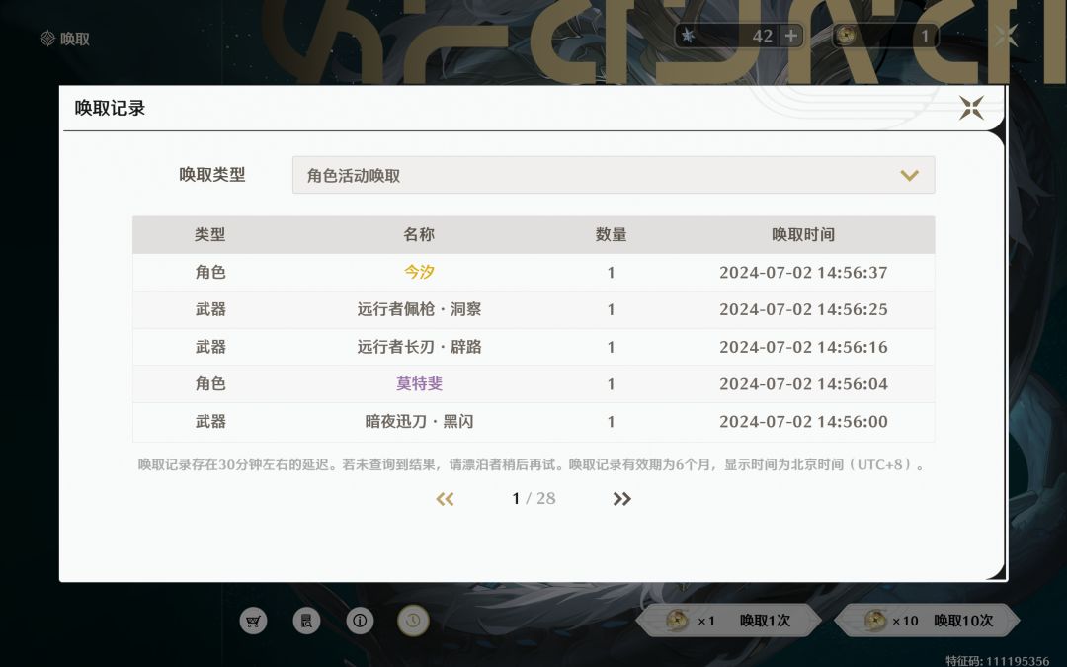Click timestamp 2024-07-02 14:56:37

click(803, 273)
